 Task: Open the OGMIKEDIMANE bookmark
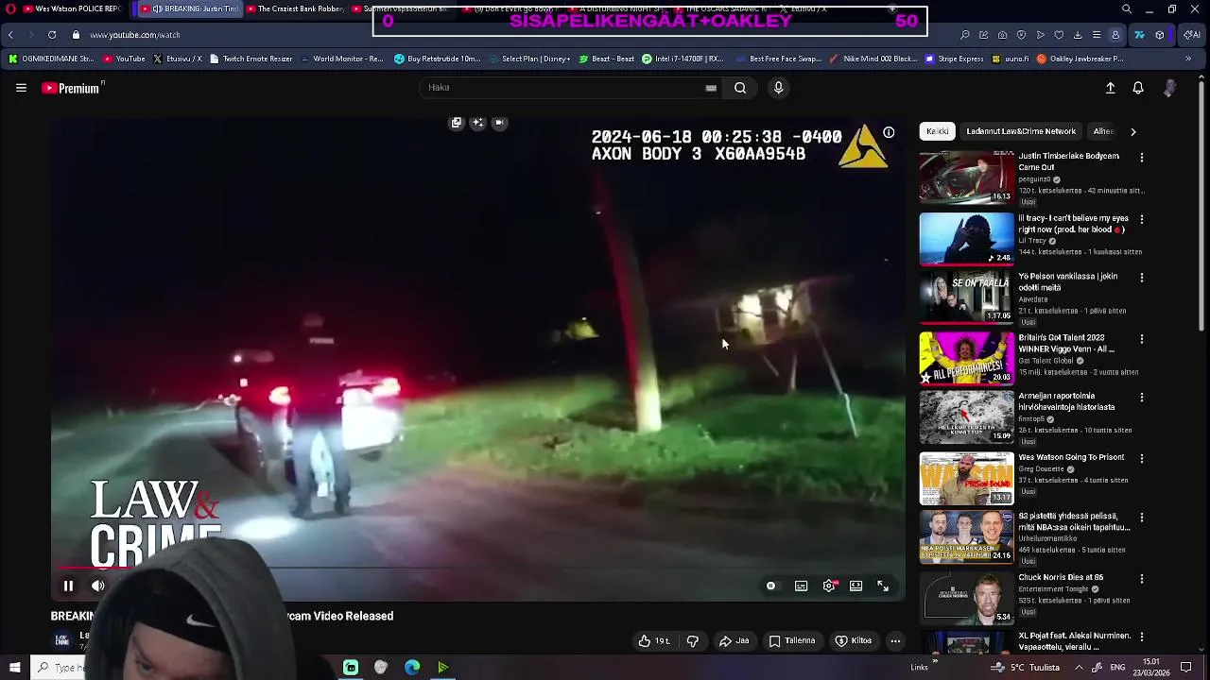[51, 59]
